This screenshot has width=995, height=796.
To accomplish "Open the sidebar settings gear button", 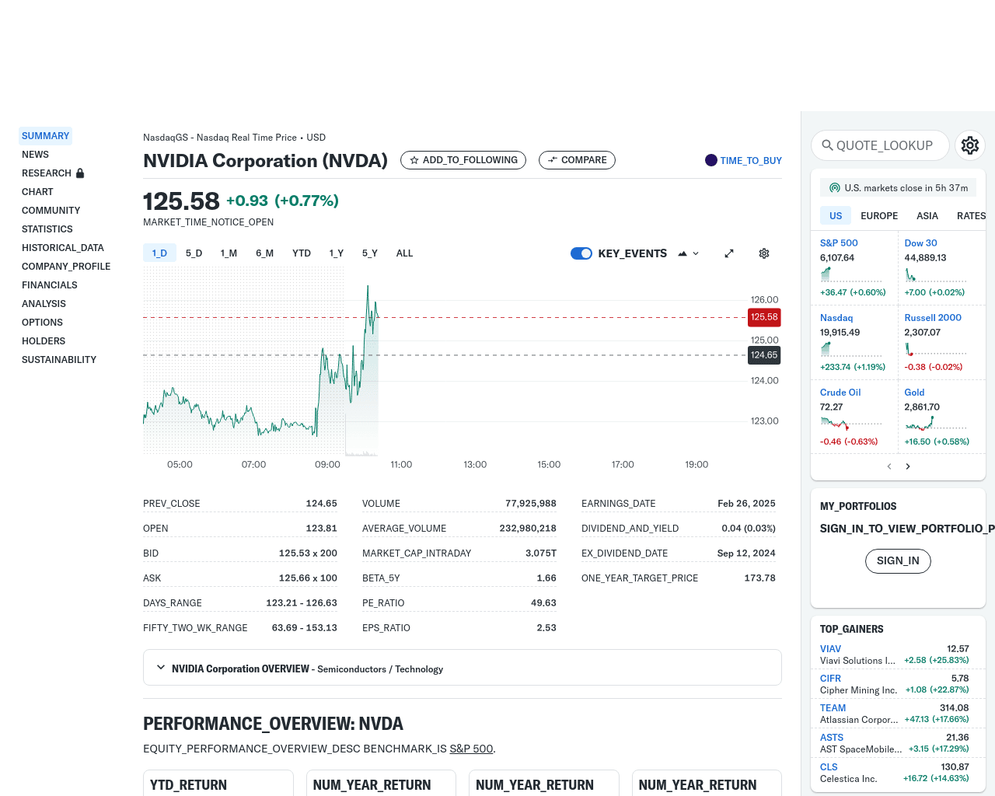I will [x=970, y=145].
